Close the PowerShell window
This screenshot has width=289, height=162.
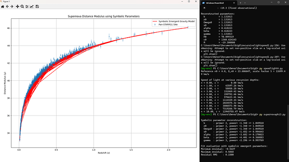tap(285, 3)
